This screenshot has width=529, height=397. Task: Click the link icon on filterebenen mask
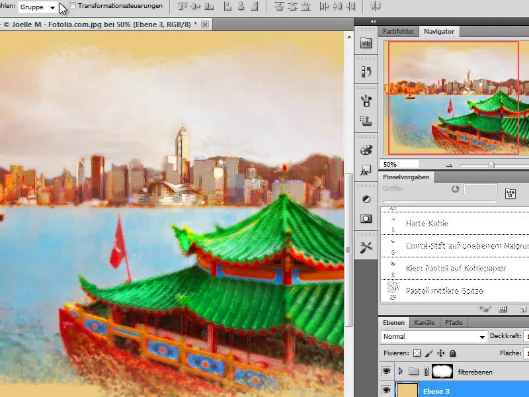[426, 372]
